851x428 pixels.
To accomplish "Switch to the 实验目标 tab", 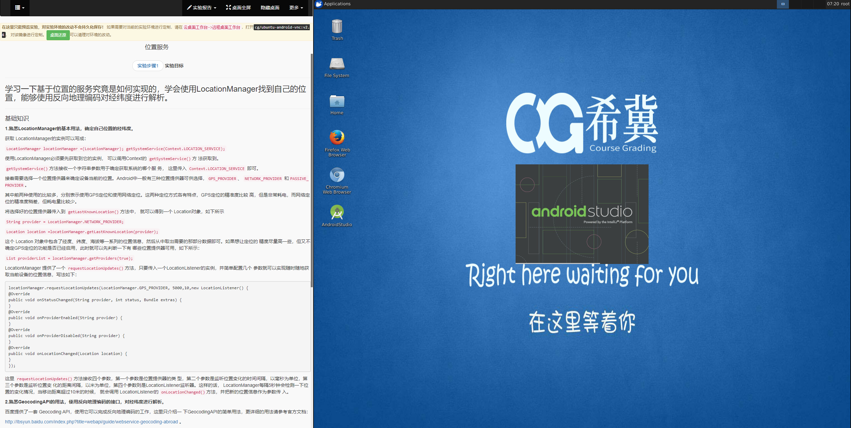I will tap(174, 66).
